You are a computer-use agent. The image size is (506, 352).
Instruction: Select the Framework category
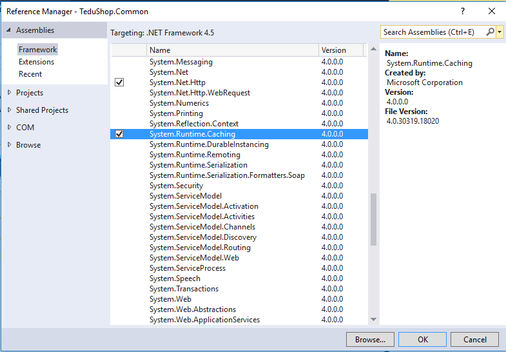click(x=37, y=50)
